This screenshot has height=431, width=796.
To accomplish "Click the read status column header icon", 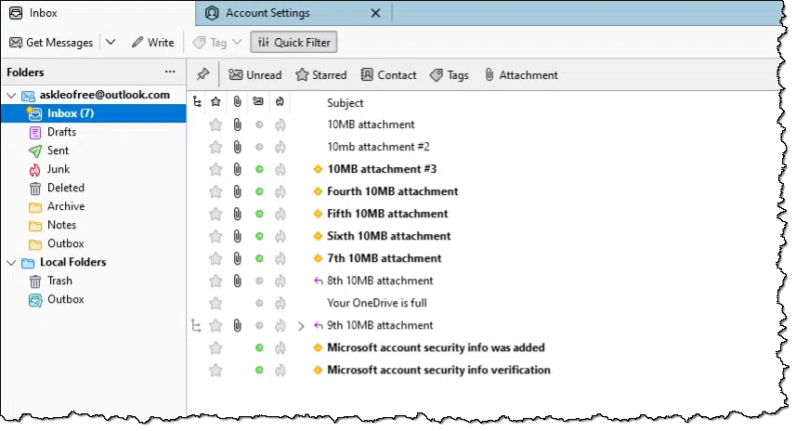I will [258, 102].
